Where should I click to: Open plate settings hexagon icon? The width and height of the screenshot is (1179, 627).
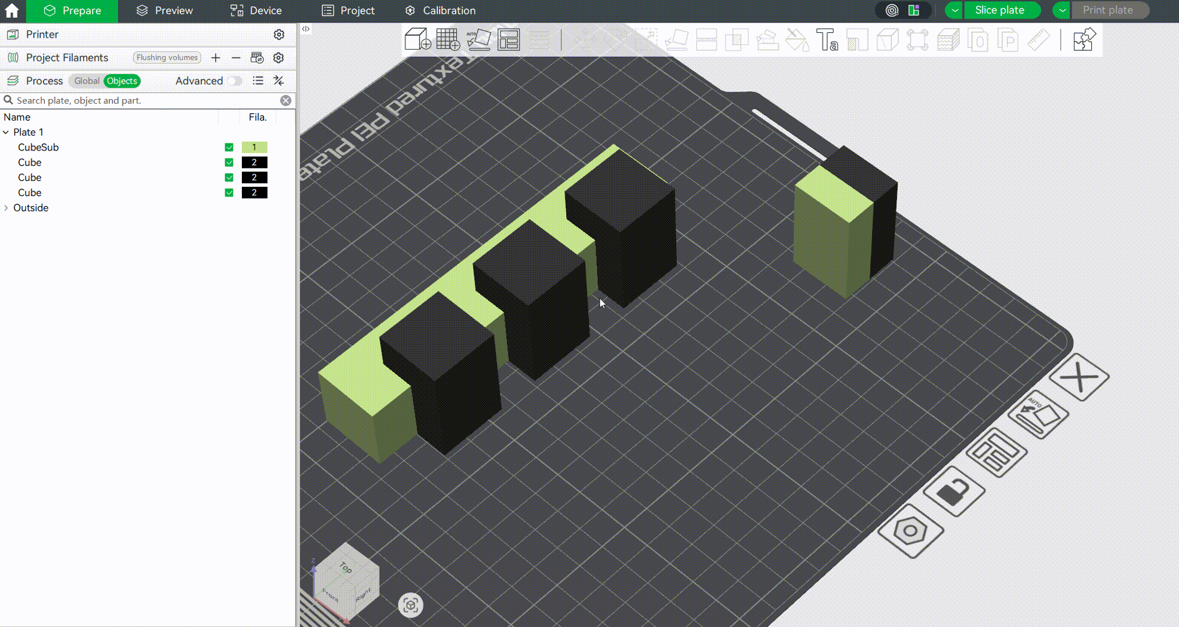(x=910, y=530)
